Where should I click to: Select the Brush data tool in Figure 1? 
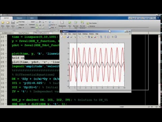pos(95,37)
